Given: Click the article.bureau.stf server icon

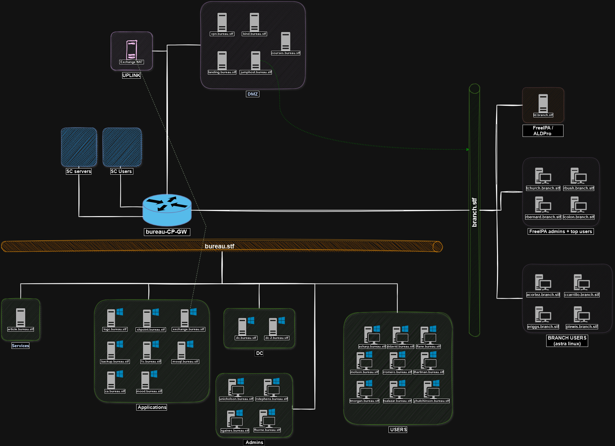Looking at the screenshot, I should tap(20, 317).
